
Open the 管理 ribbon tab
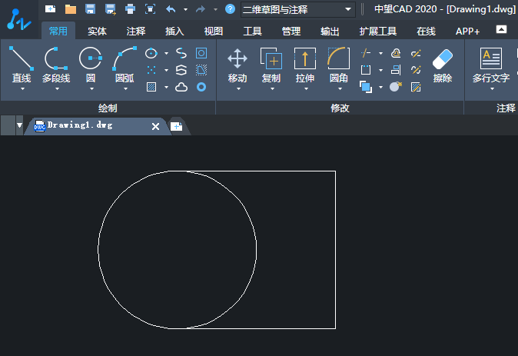[291, 32]
